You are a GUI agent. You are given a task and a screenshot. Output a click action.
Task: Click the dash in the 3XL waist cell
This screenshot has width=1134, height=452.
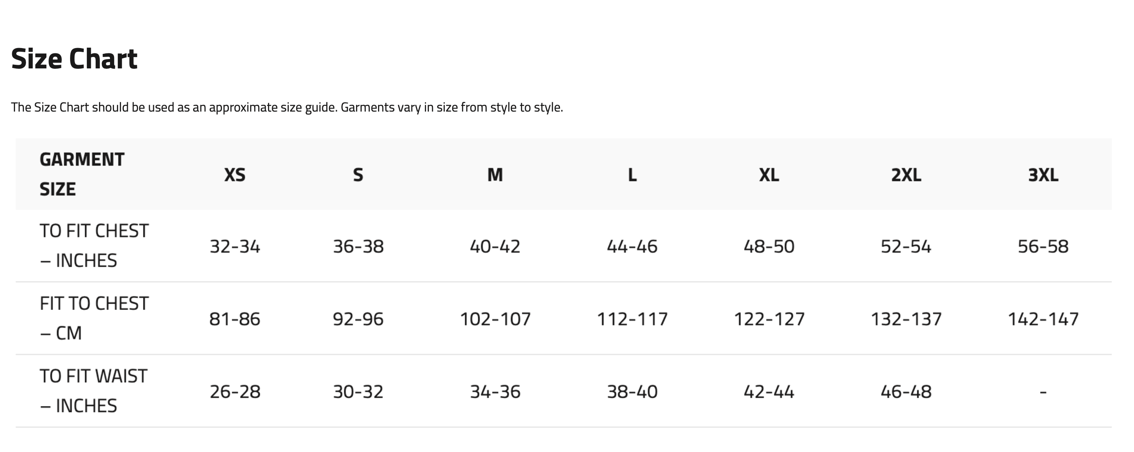click(x=1043, y=392)
